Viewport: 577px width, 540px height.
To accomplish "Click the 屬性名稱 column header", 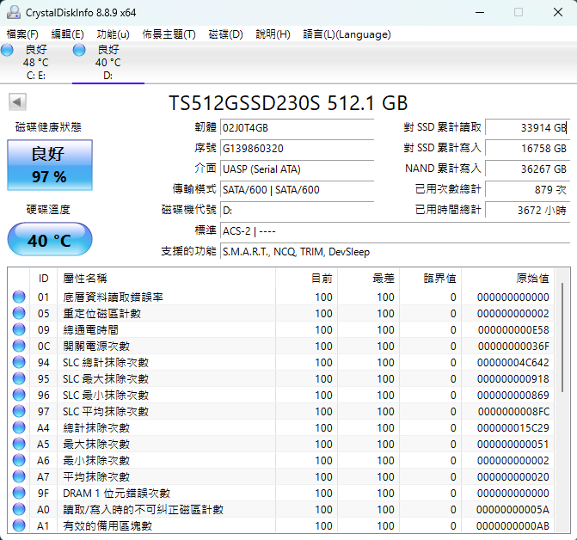I will point(166,279).
